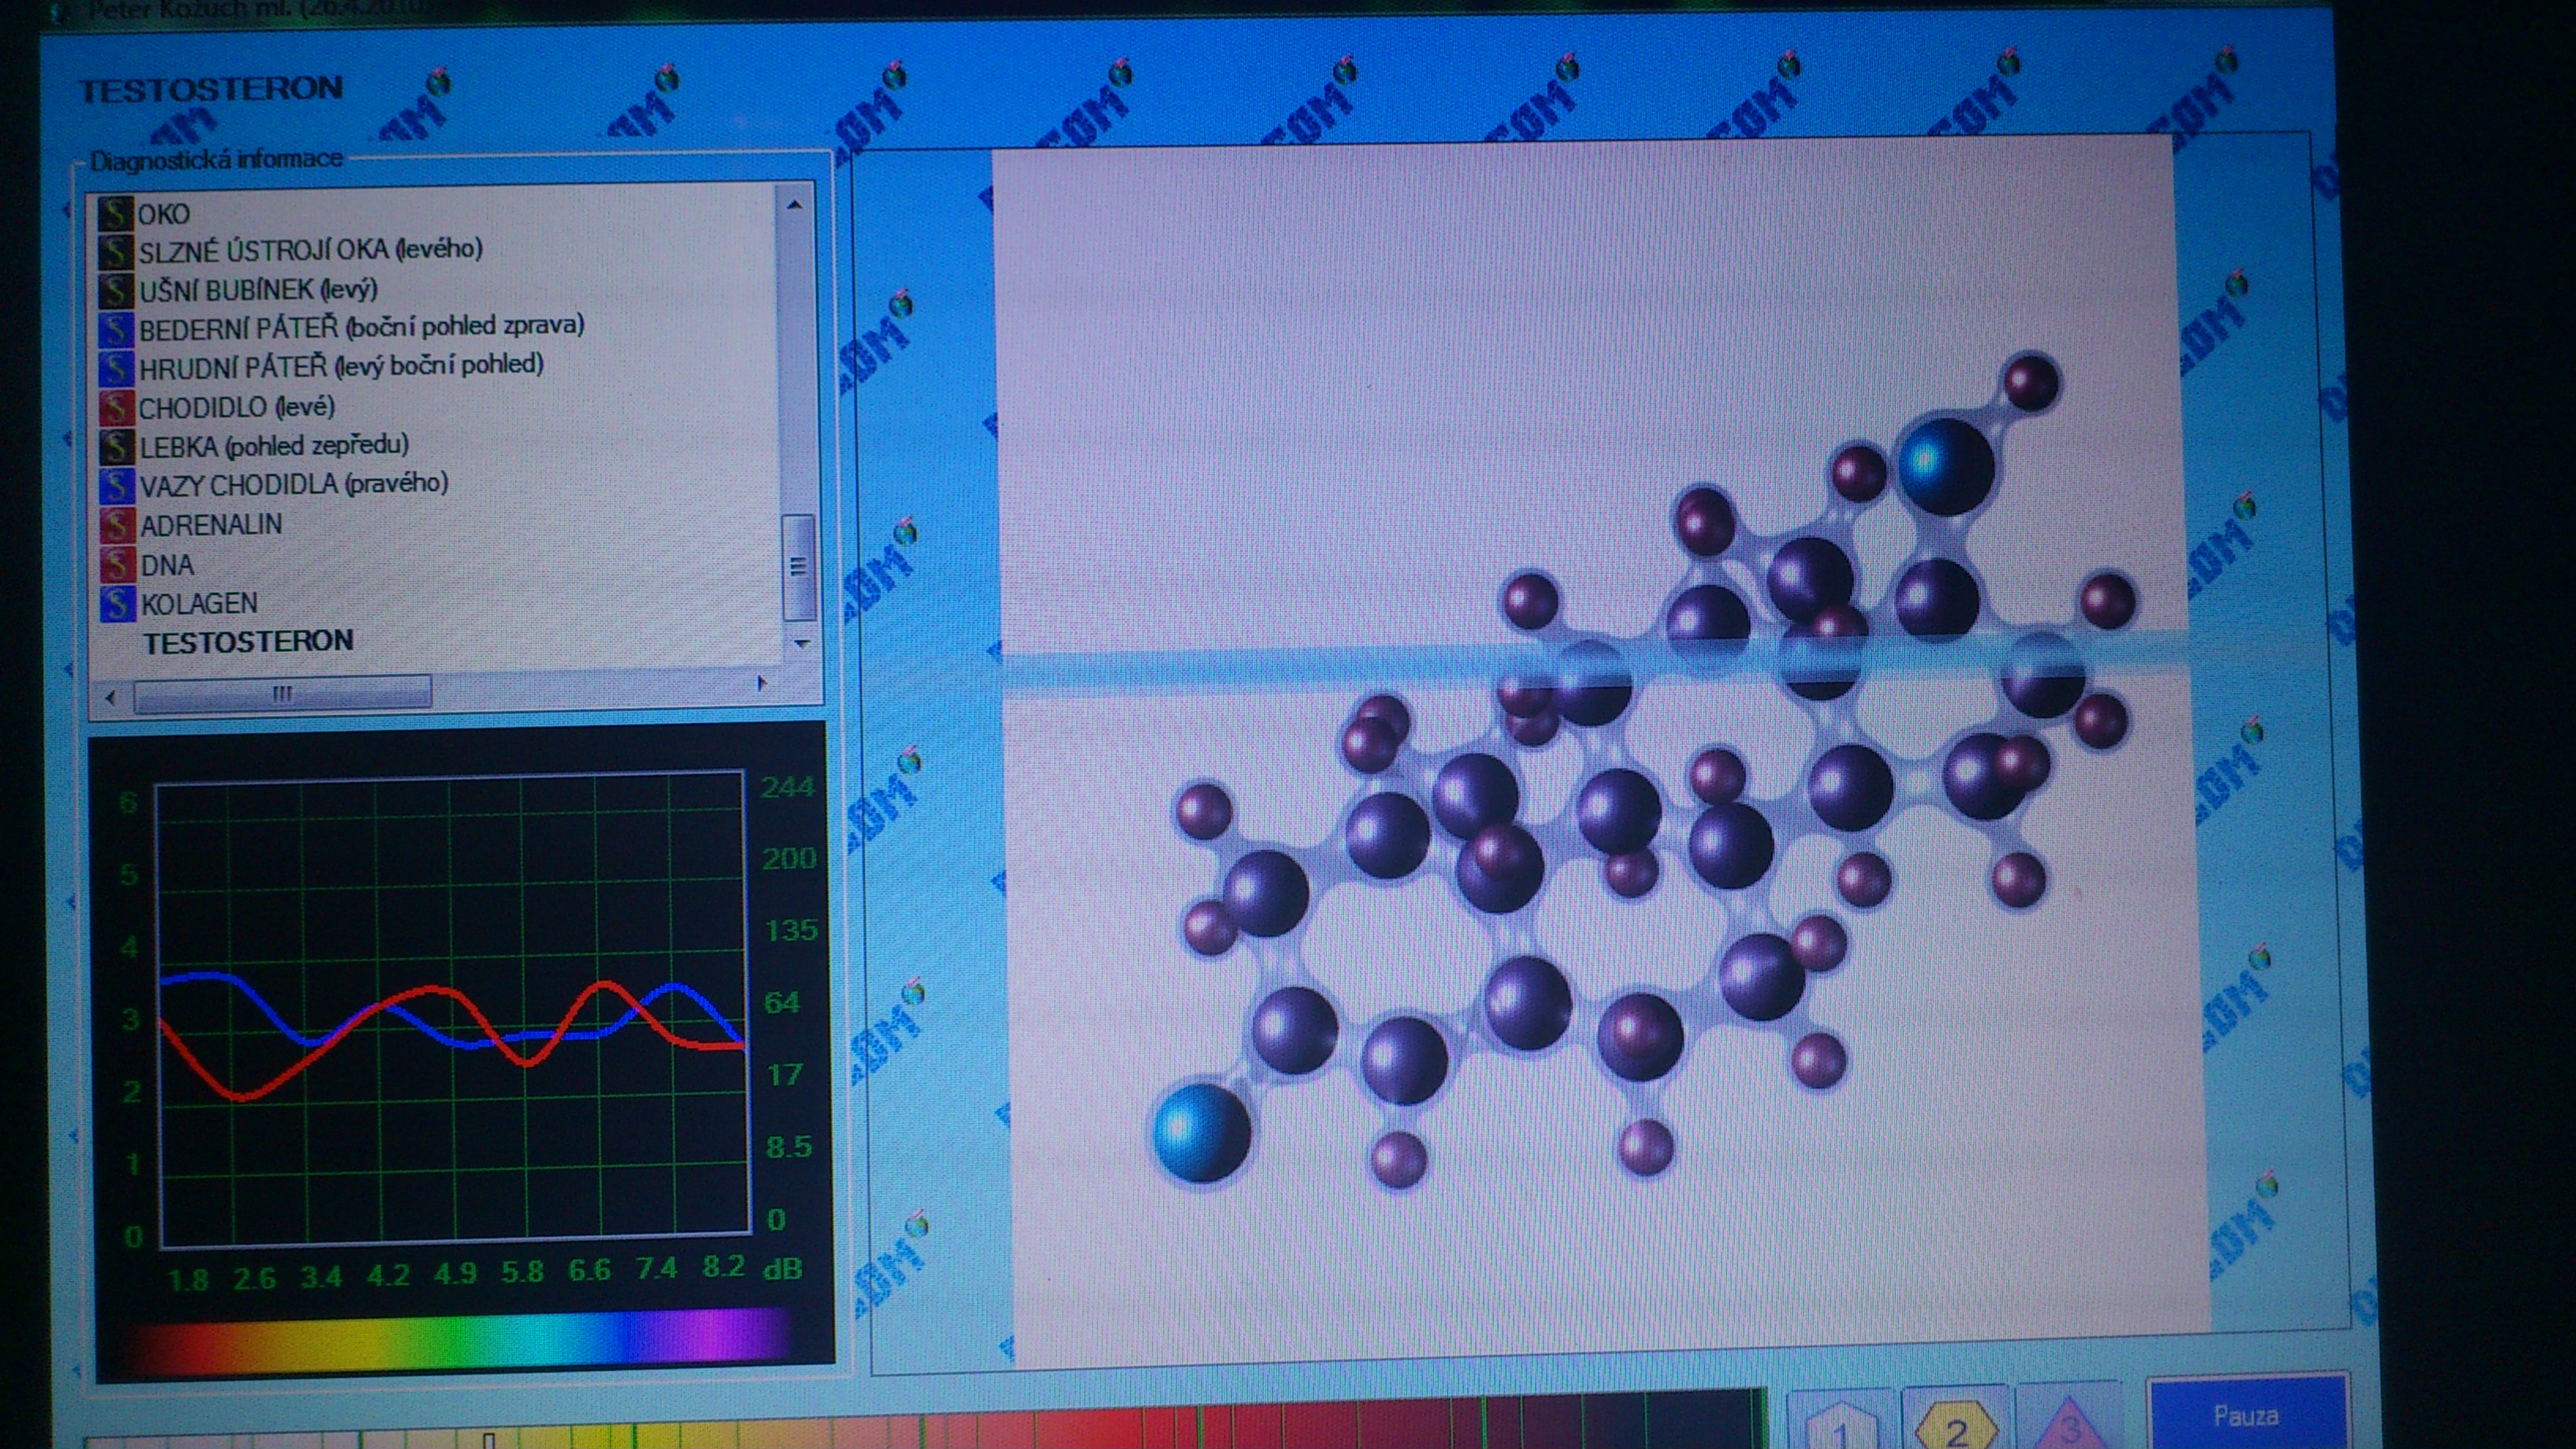Viewport: 2576px width, 1449px height.
Task: Click the black icon beside OKO
Action: (115, 213)
